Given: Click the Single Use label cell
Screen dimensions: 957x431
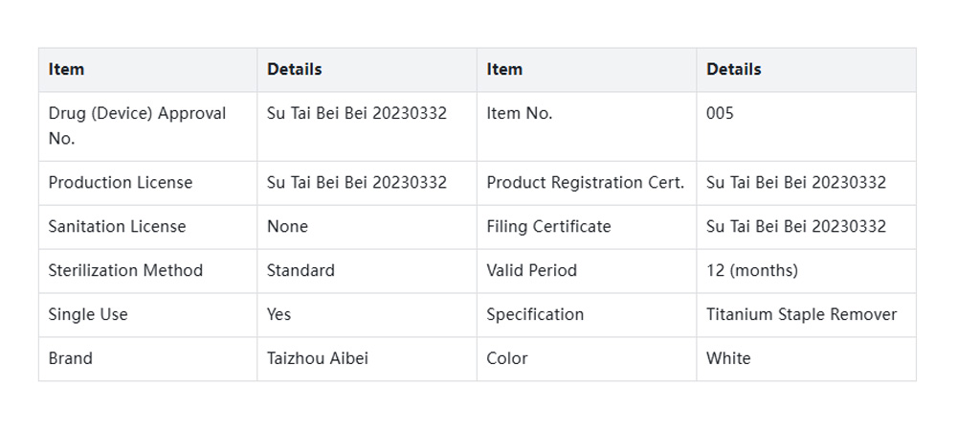Looking at the screenshot, I should tap(88, 314).
